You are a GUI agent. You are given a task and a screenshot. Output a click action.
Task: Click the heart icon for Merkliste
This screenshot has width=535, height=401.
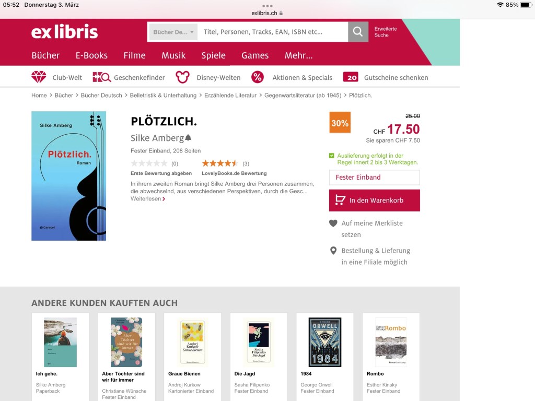pos(333,223)
